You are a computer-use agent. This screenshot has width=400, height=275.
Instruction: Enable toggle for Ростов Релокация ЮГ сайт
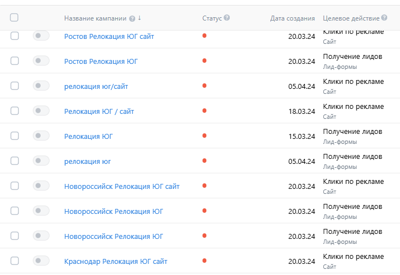(41, 36)
